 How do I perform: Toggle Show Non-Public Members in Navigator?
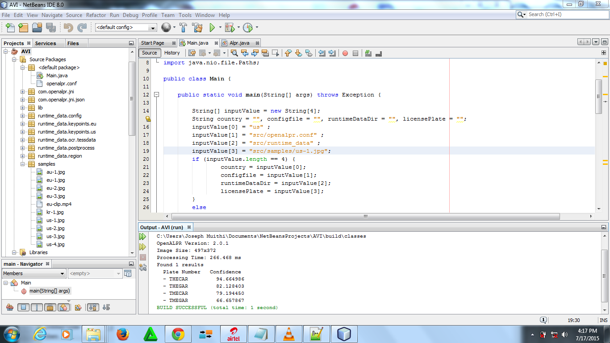(x=50, y=307)
